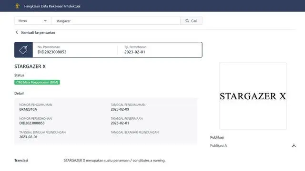The image size is (305, 171).
Task: Click the green Masa Pengumuman status badge
Action: (x=37, y=82)
